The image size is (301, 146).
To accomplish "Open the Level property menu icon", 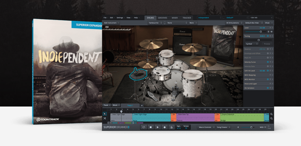I will click(x=270, y=28).
